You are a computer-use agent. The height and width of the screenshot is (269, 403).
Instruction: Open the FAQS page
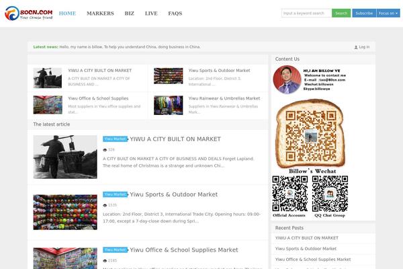pos(175,13)
